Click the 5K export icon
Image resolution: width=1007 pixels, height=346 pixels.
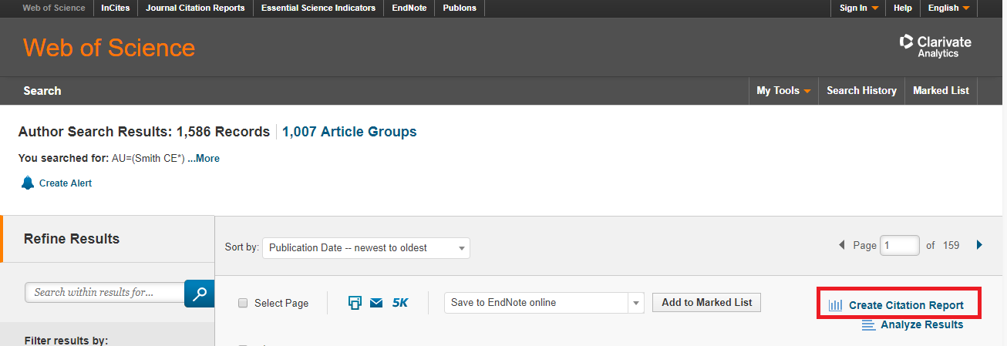point(400,303)
